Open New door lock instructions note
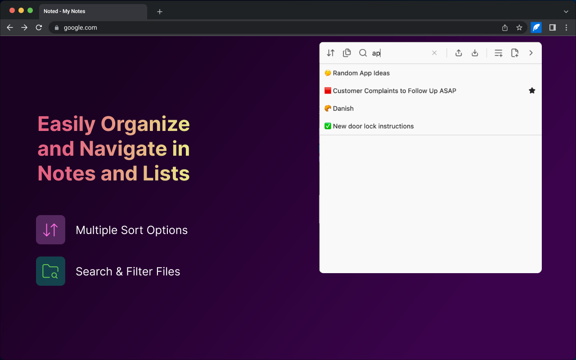The width and height of the screenshot is (576, 360). coord(430,126)
